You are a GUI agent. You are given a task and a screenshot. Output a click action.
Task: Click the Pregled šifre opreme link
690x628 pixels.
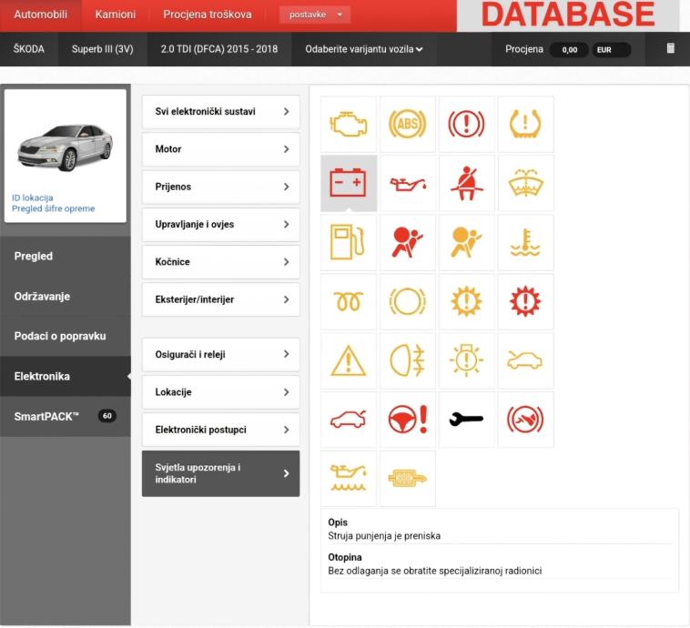click(x=53, y=208)
